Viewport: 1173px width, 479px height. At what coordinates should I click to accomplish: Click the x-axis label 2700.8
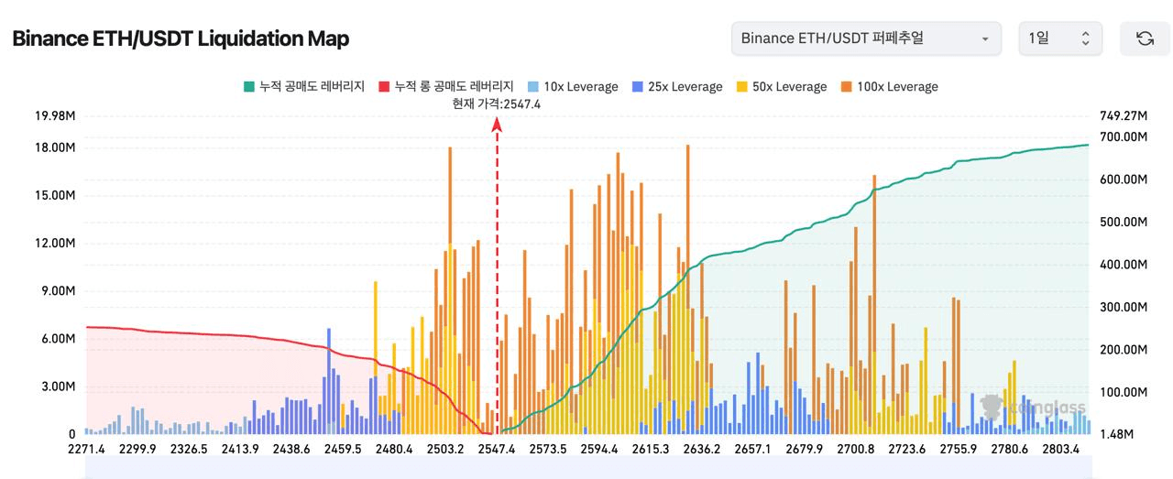(x=858, y=450)
